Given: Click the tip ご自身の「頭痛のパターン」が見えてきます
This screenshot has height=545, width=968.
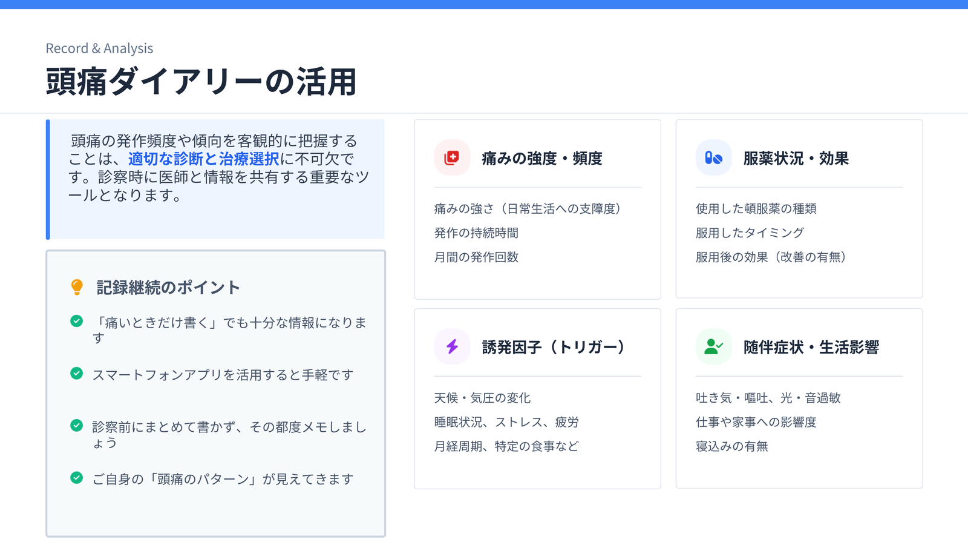Looking at the screenshot, I should pyautogui.click(x=223, y=479).
